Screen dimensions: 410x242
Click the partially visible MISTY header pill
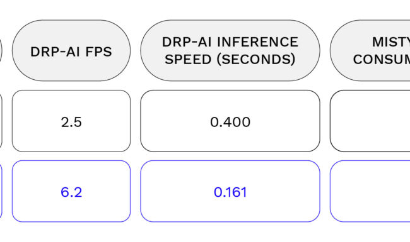(x=370, y=50)
